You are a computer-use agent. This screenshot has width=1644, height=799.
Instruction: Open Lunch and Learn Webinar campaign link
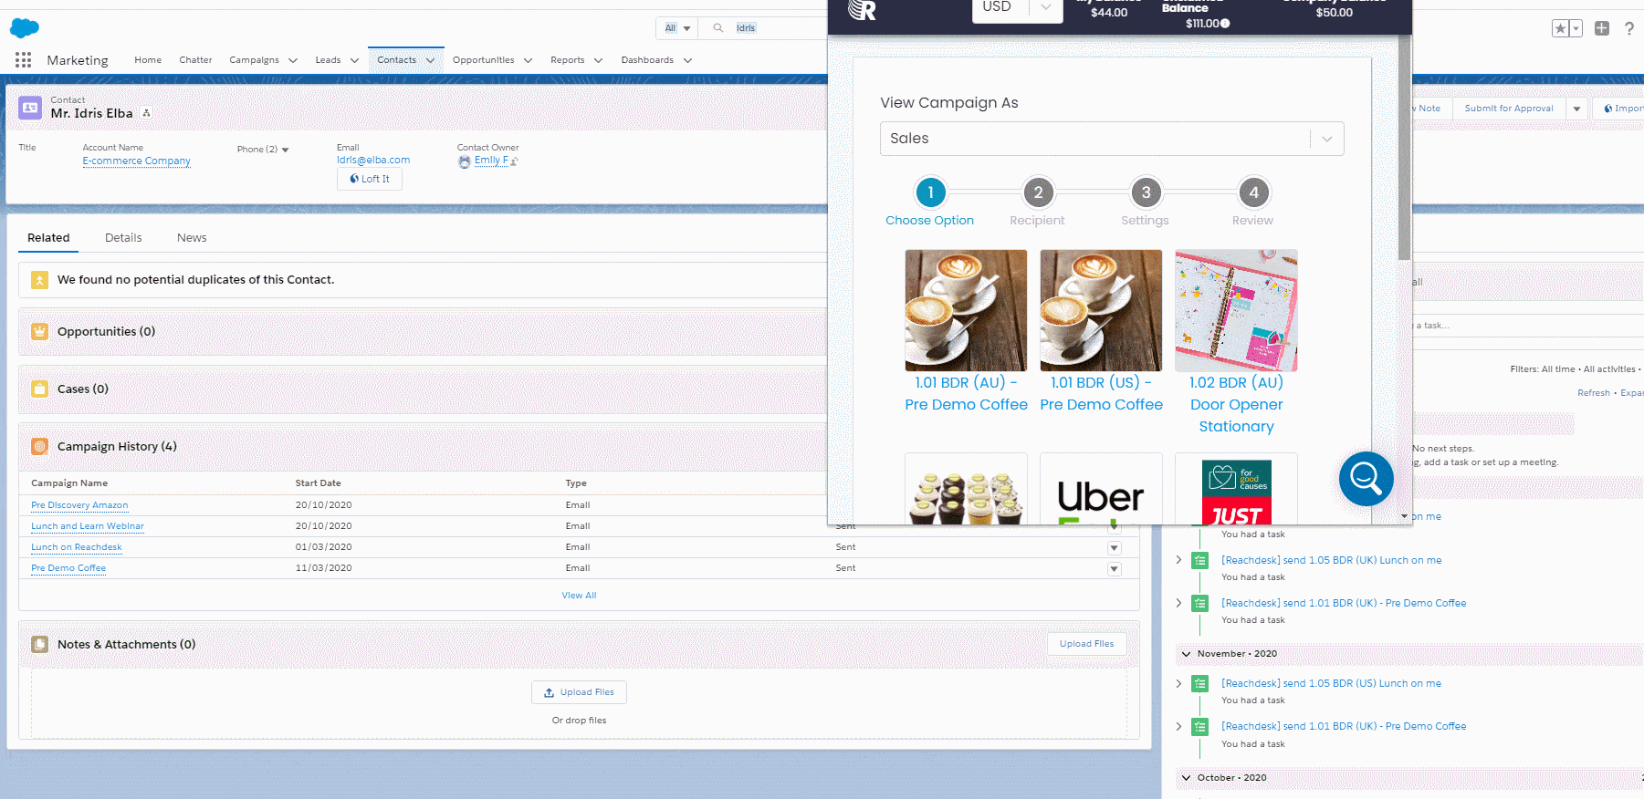(x=88, y=526)
